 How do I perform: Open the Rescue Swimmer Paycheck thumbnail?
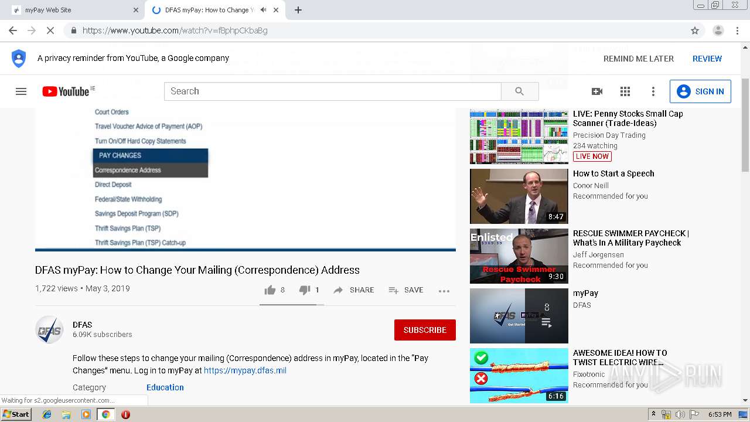[x=519, y=256]
